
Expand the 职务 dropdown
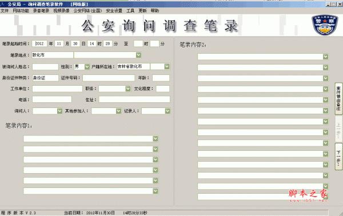128,89
